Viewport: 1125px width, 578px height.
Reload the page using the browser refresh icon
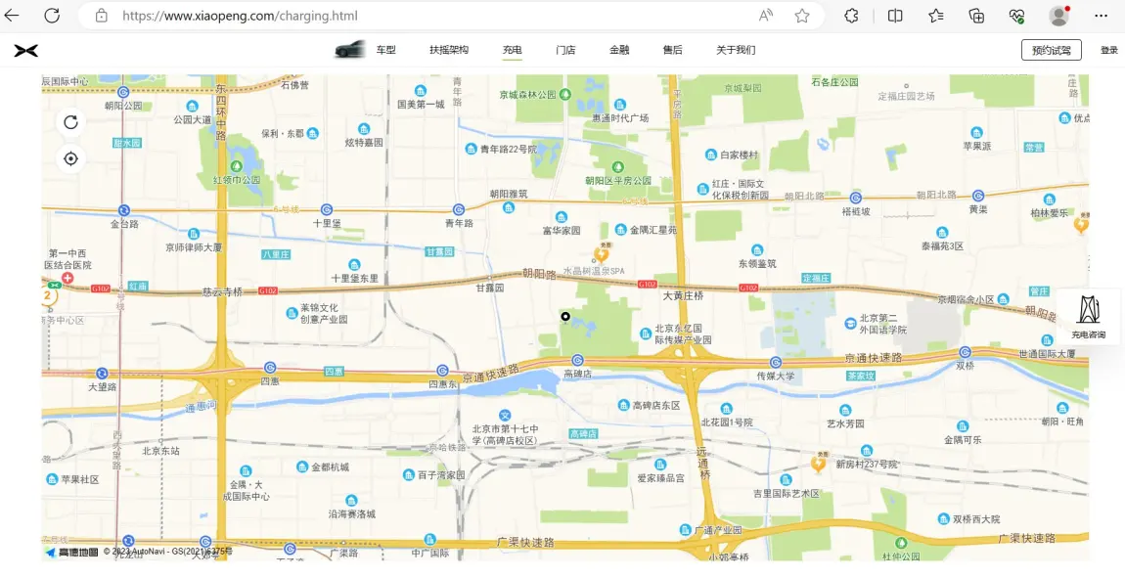pos(52,16)
